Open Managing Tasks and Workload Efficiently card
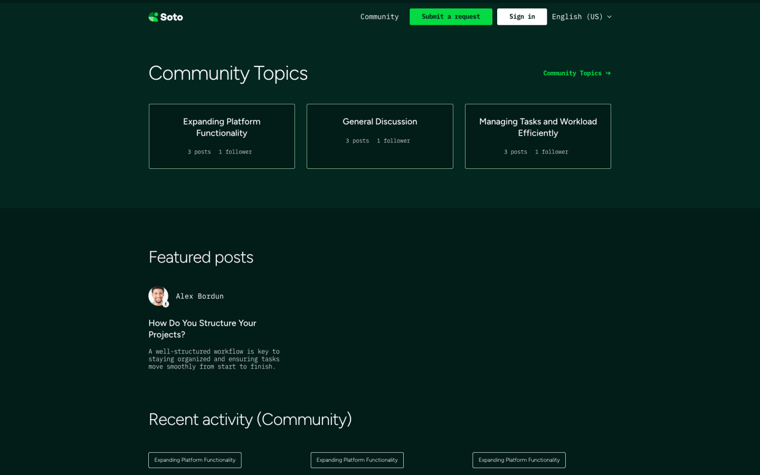This screenshot has width=760, height=475. coord(538,136)
